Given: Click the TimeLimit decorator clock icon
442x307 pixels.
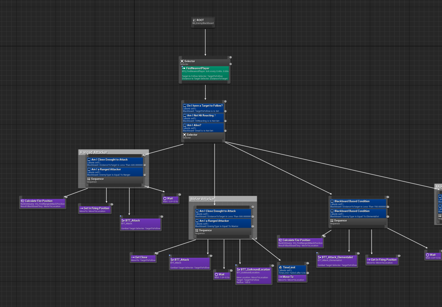Looking at the screenshot, I should coord(280,267).
